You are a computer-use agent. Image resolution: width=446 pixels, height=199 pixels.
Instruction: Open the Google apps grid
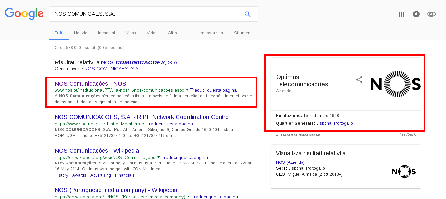(x=401, y=14)
